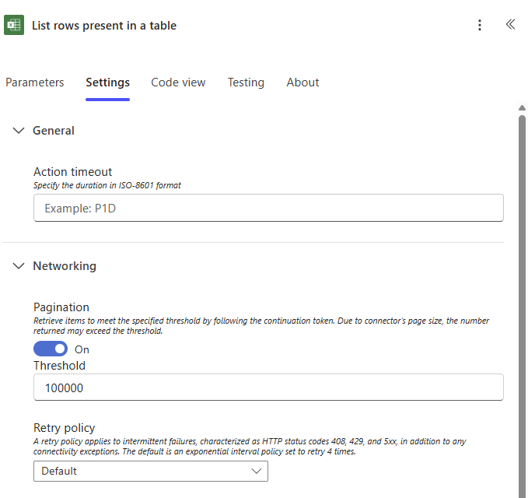528x498 pixels.
Task: Click the 'Retry policy' label
Action: click(x=65, y=427)
